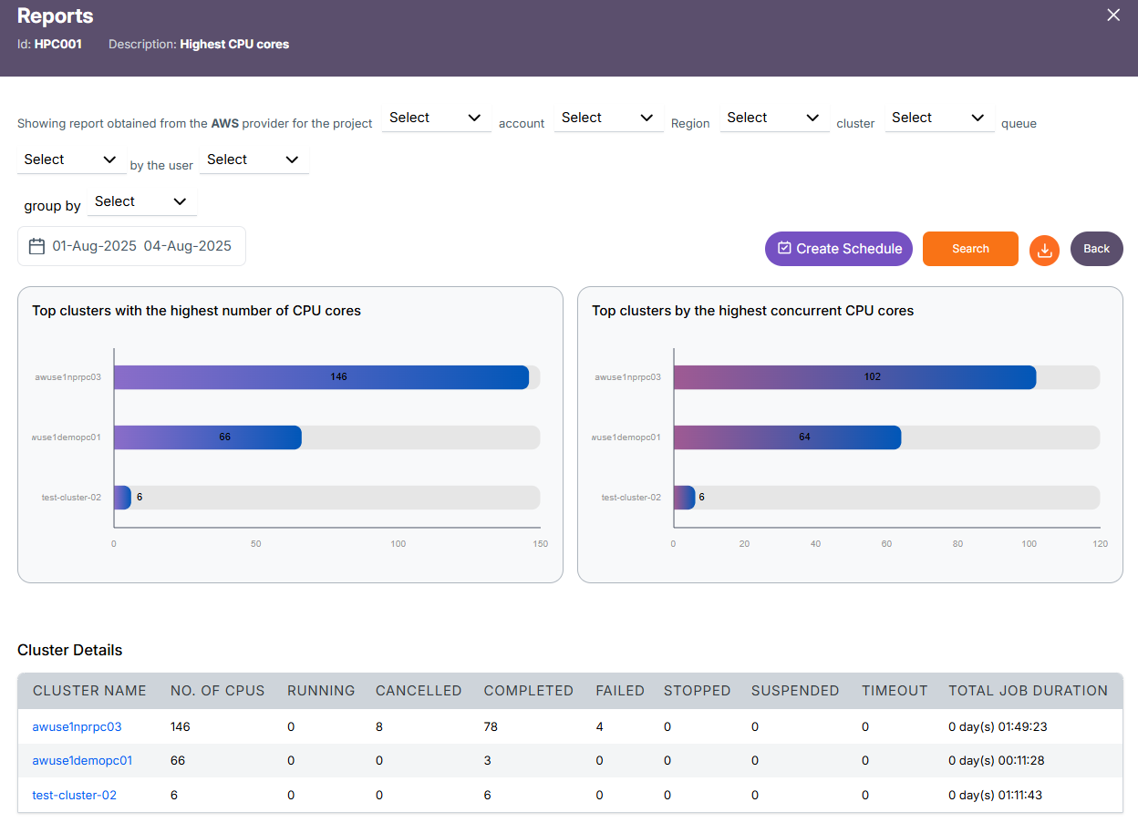Open the queue Select dropdown before 'by the user'
This screenshot has width=1138, height=823.
pos(71,159)
